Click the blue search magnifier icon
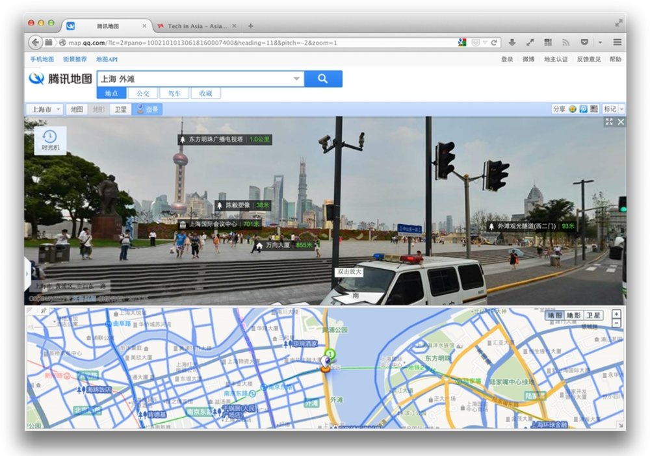 point(324,79)
